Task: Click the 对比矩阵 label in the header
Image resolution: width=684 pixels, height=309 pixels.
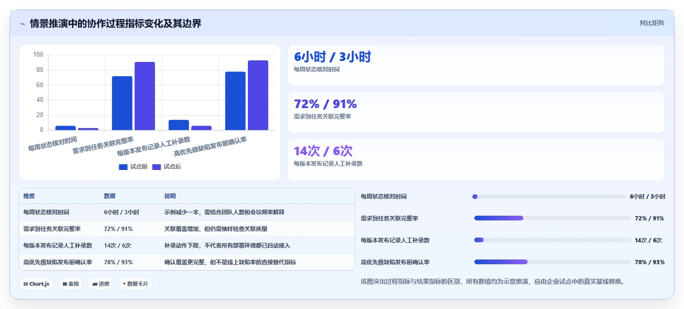Action: tap(652, 23)
